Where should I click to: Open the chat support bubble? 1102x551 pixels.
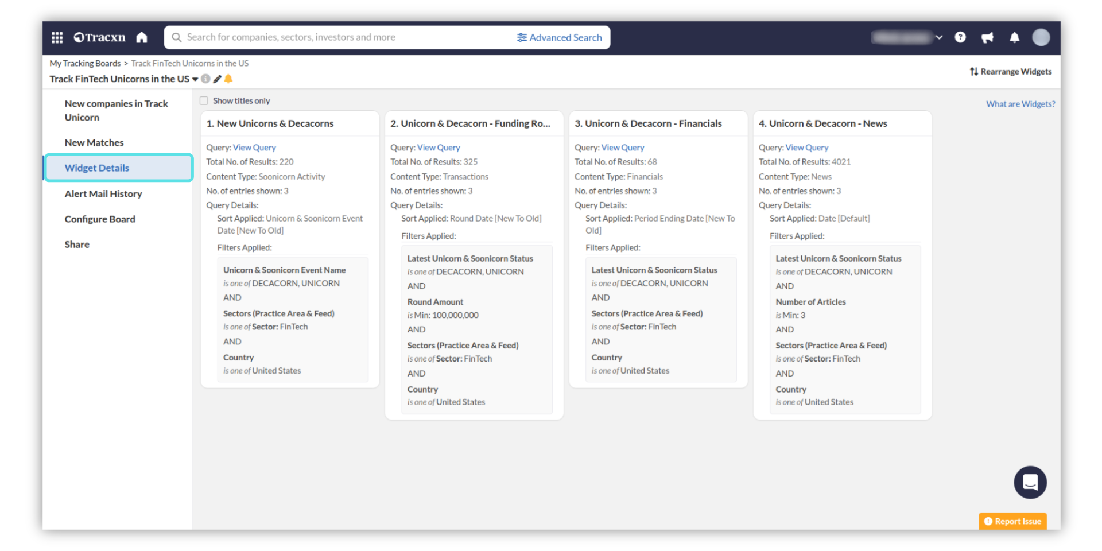1030,482
